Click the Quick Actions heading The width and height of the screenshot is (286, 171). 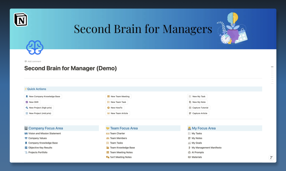37,89
